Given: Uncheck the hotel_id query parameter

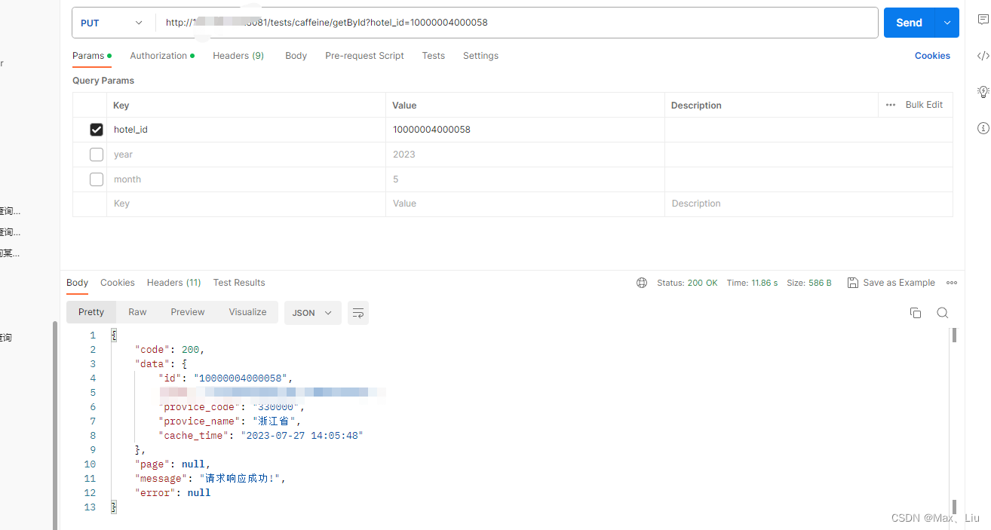Looking at the screenshot, I should tap(96, 129).
